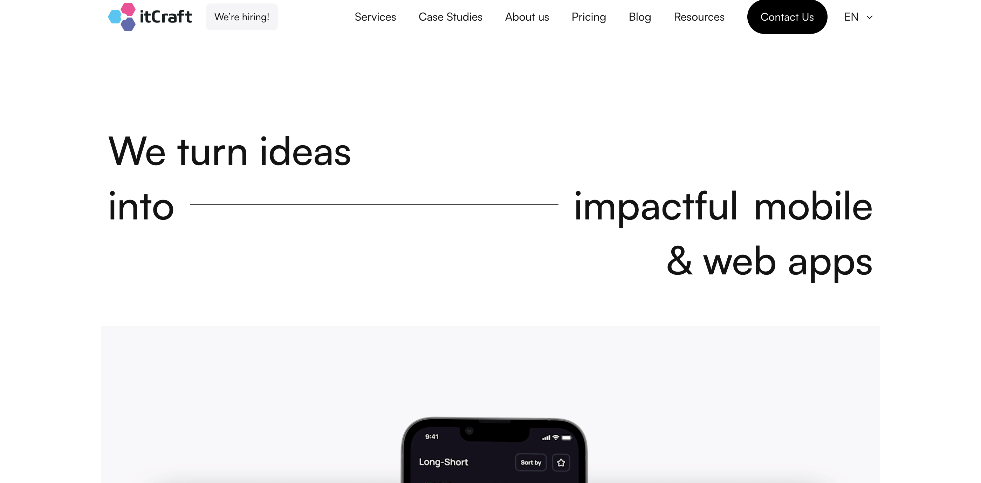Click the We're hiring! button
The height and width of the screenshot is (483, 981).
point(241,17)
